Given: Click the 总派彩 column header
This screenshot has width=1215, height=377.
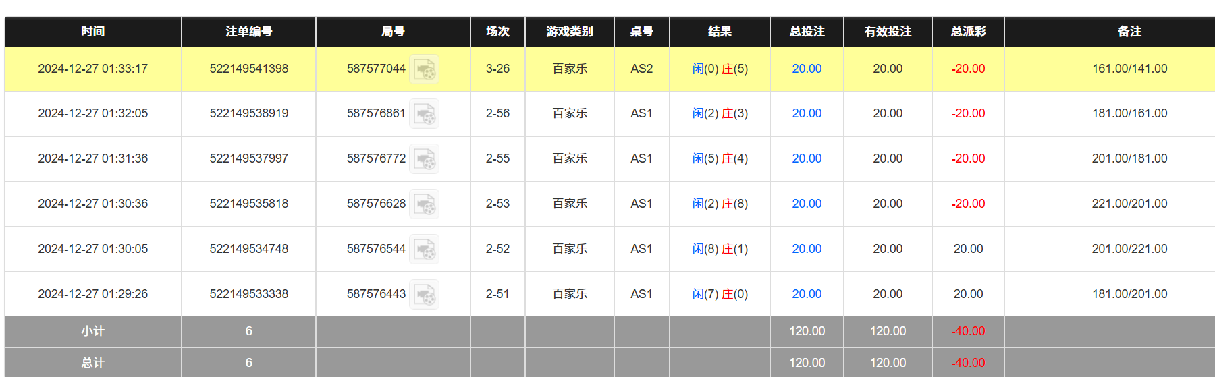Looking at the screenshot, I should 968,32.
